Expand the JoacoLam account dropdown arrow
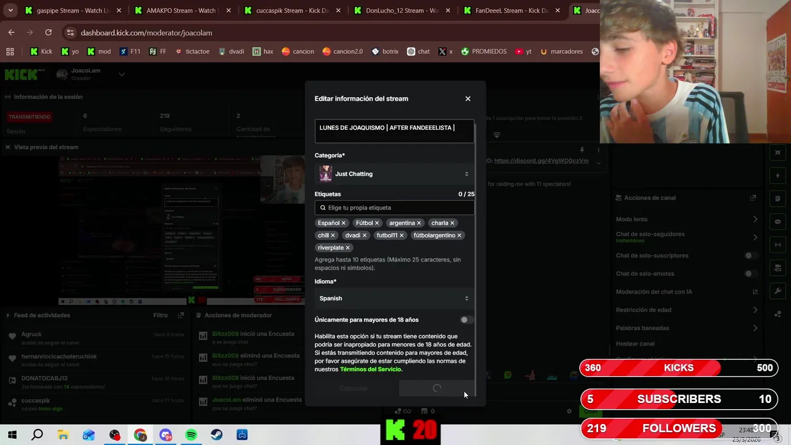791x445 pixels. pyautogui.click(x=122, y=75)
